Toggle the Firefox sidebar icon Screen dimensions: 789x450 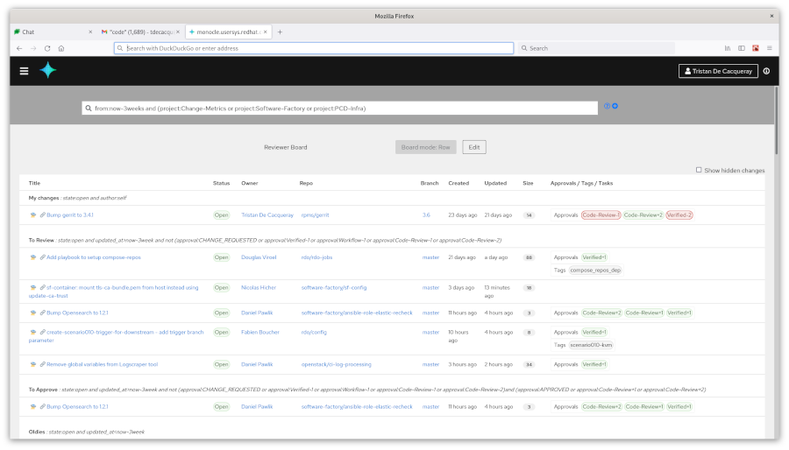[742, 48]
